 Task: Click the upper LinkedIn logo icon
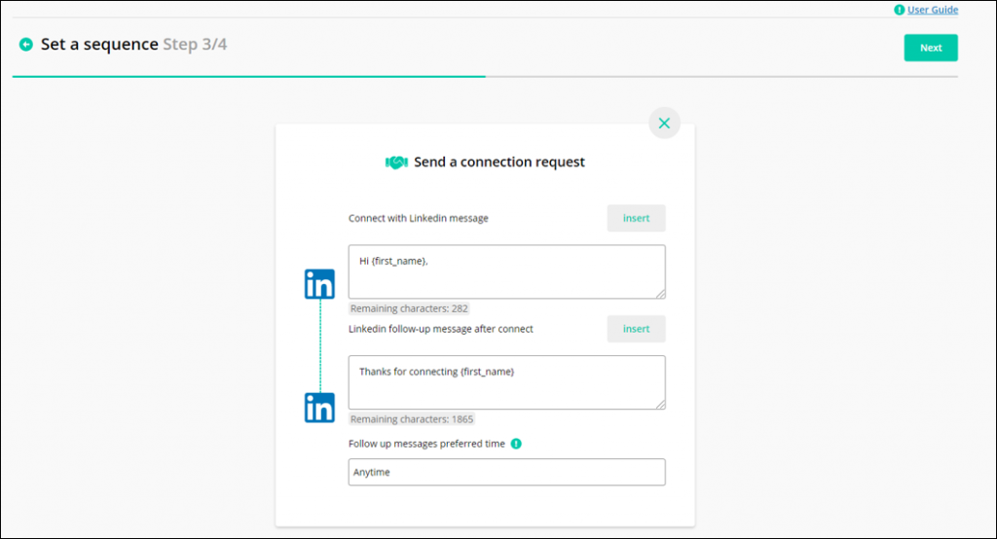(319, 284)
